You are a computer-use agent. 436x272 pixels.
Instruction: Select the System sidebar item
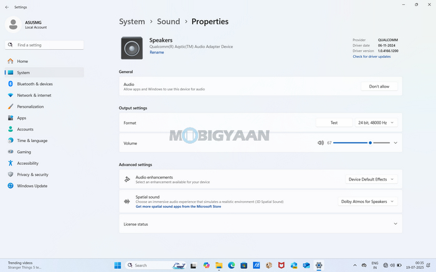click(x=44, y=73)
